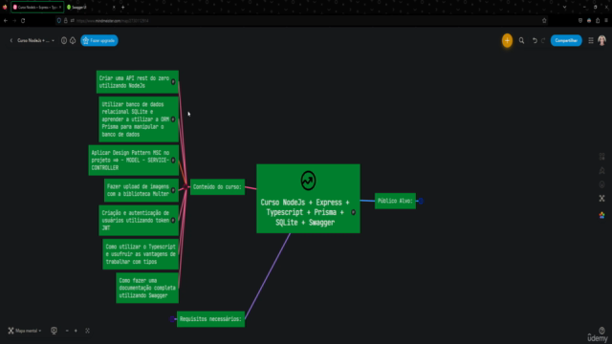Select the 'Criar uma API rest' node text
This screenshot has width=612, height=344.
[x=134, y=82]
